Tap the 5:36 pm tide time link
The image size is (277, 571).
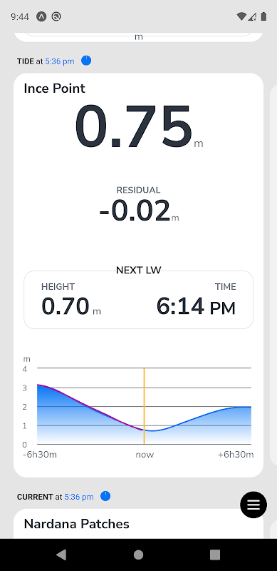(x=60, y=61)
